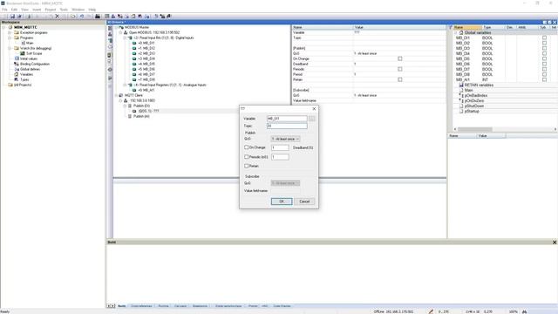Click the Binding Configuration icon in Workspace
The height and width of the screenshot is (314, 558).
pos(17,64)
